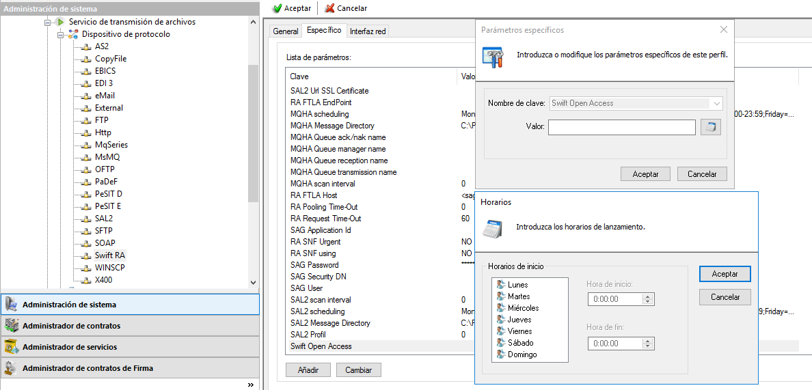
Task: Click Administrador de contratos de Firma icon
Action: click(12, 368)
